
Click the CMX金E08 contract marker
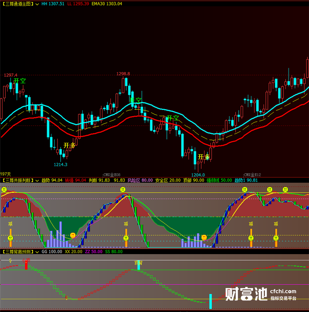click(112, 175)
